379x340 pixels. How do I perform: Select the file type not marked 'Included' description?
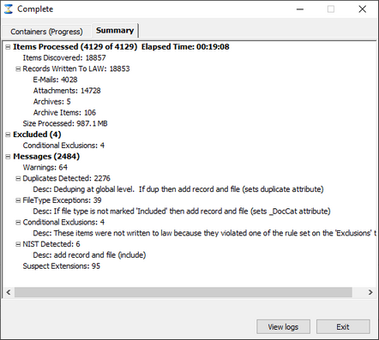(x=182, y=212)
